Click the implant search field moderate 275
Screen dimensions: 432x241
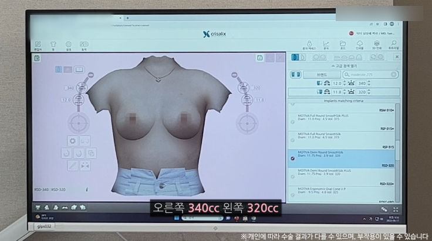370,74
